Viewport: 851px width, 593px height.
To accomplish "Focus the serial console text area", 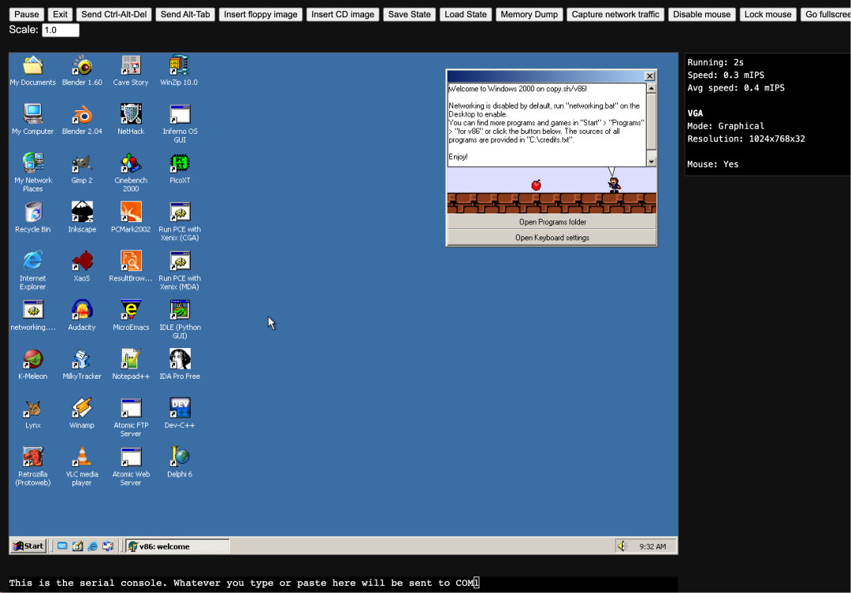I will coord(343,584).
